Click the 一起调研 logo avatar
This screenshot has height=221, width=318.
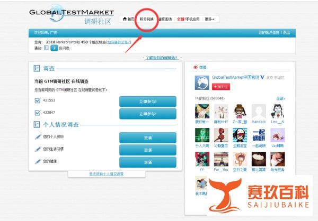(259, 135)
